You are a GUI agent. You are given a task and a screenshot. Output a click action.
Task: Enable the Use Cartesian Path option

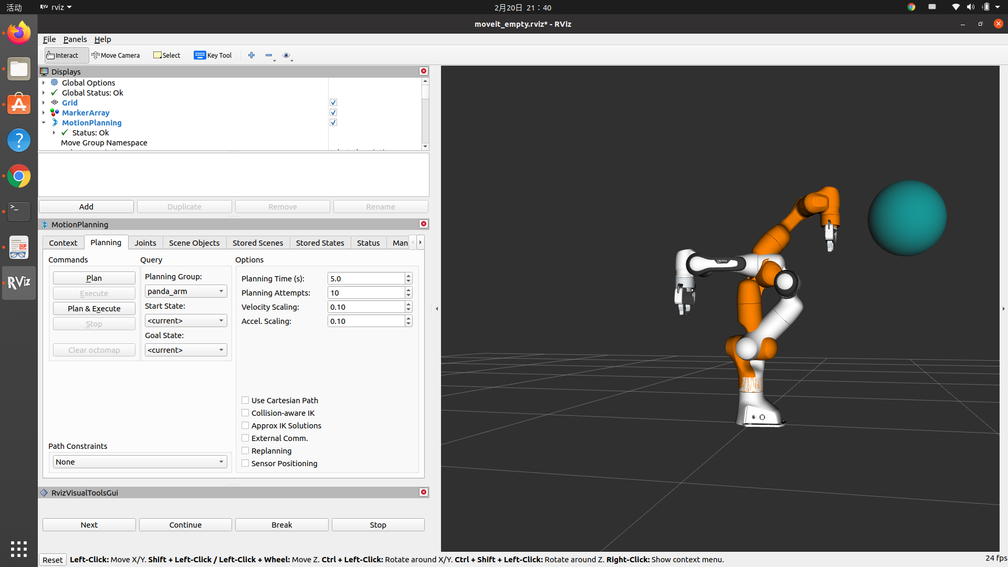coord(245,400)
